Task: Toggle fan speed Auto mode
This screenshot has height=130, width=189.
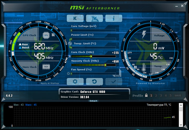Action: coord(117,76)
